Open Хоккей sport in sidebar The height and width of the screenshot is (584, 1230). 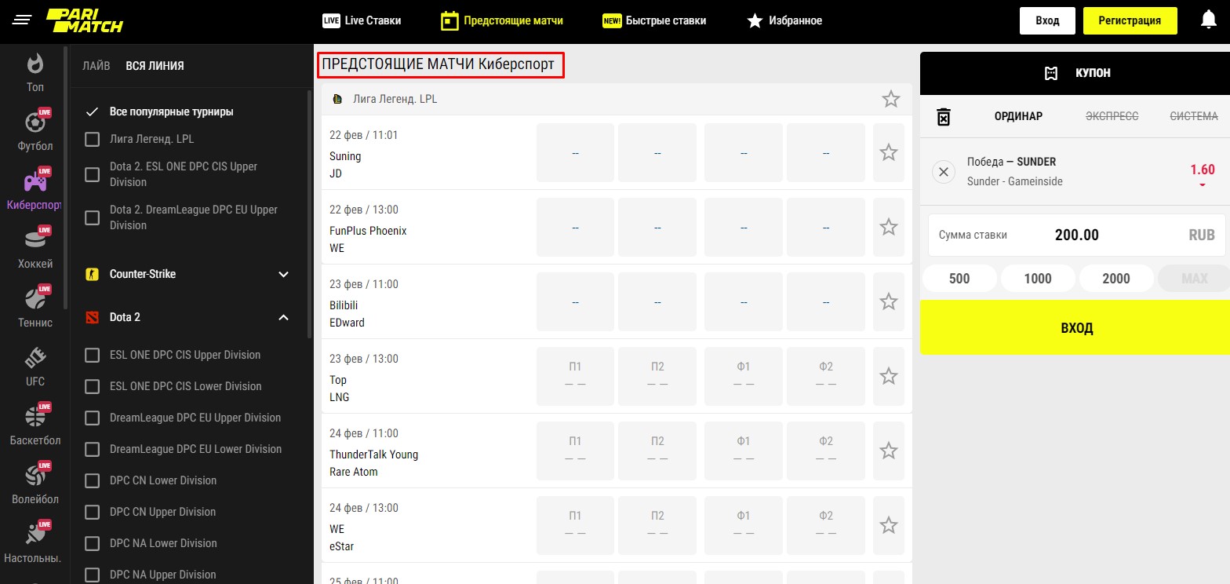35,249
